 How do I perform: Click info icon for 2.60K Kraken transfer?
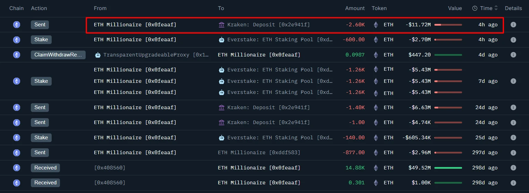(x=513, y=25)
